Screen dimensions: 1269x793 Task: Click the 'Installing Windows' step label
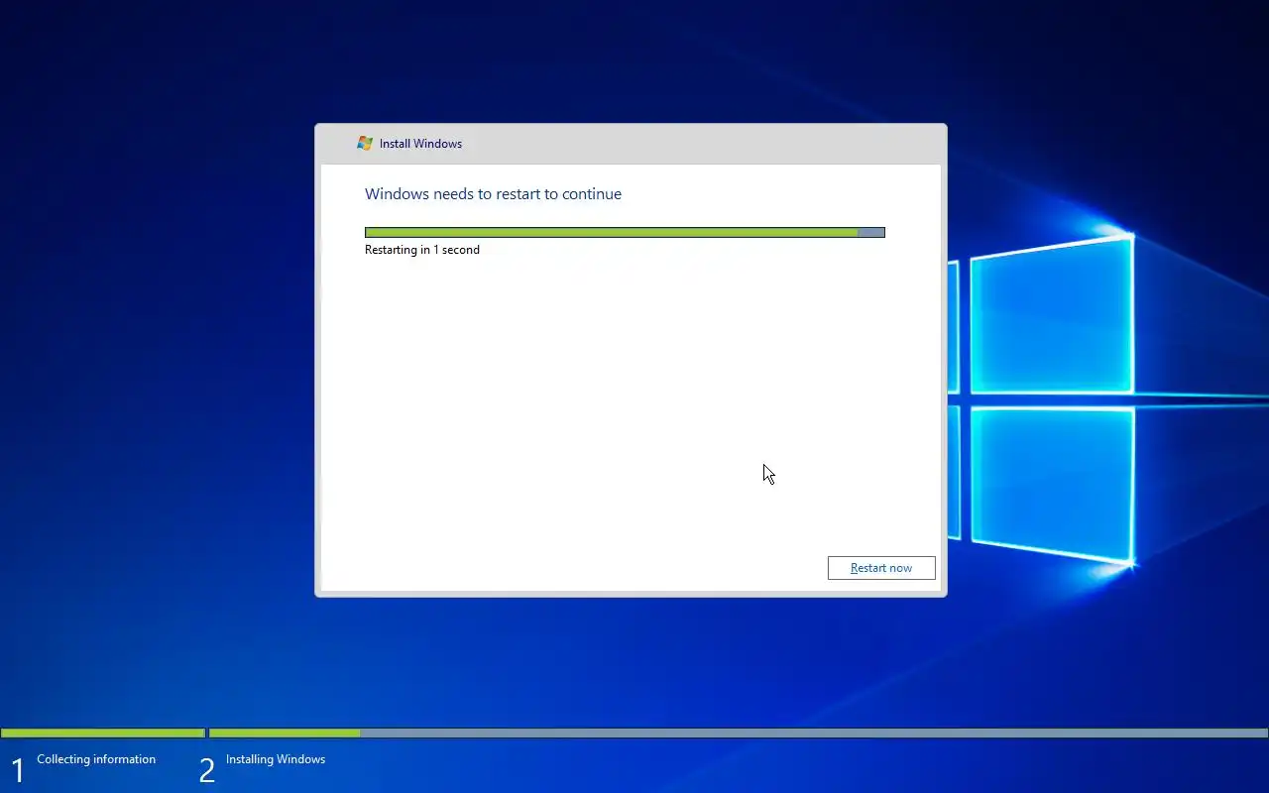[x=276, y=759]
